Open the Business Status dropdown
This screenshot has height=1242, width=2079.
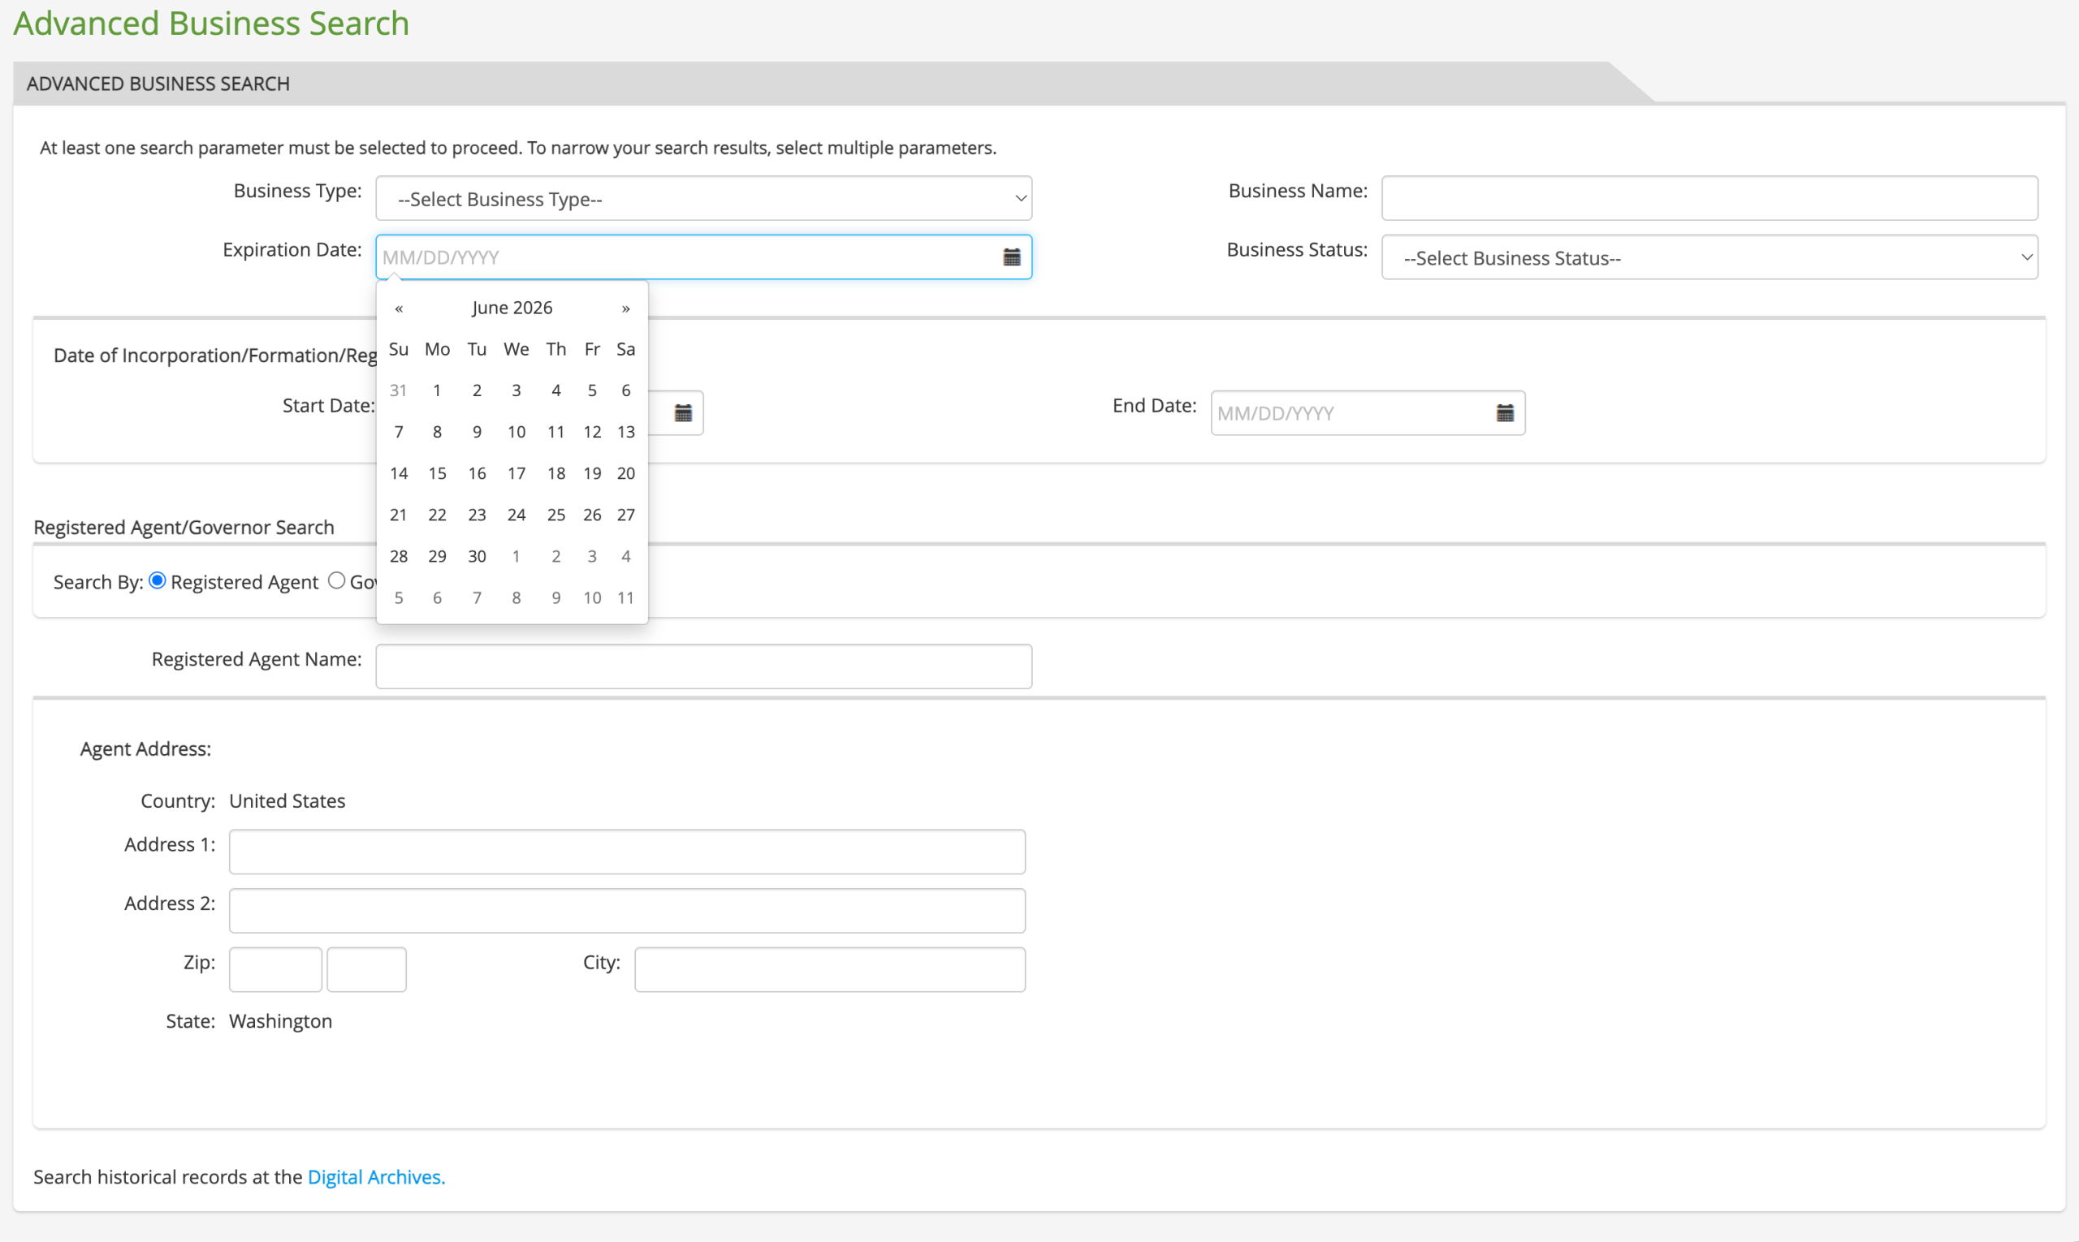point(1709,257)
